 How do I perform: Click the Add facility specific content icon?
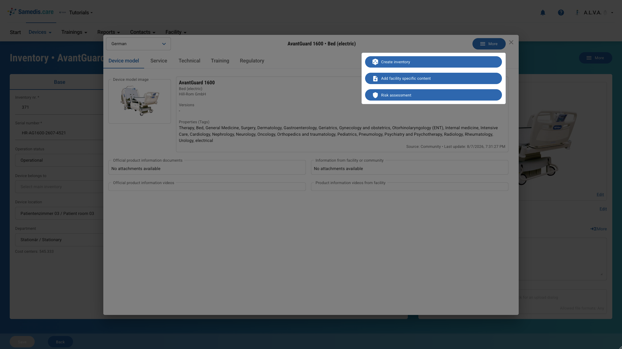[375, 78]
